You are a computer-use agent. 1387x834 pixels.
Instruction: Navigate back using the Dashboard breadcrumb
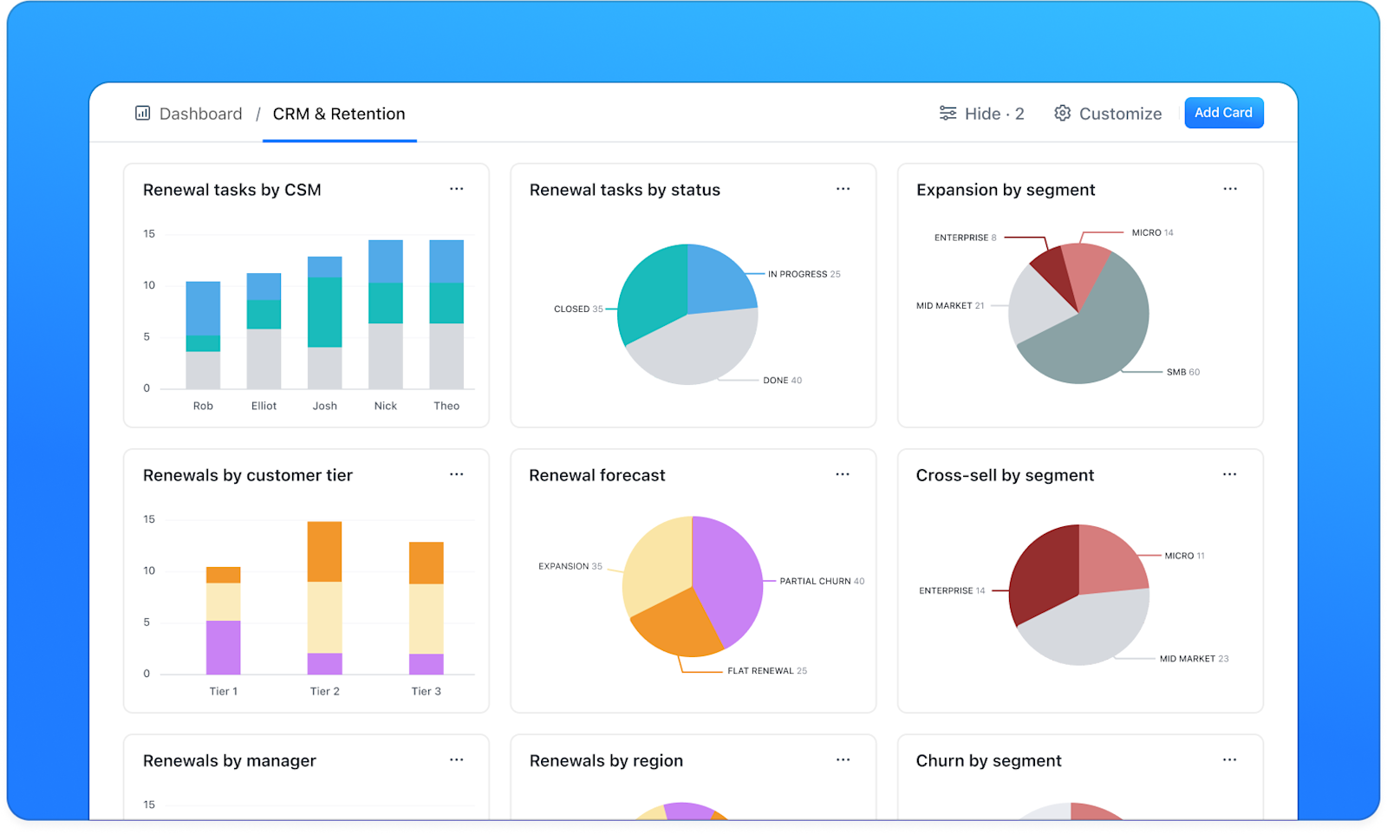click(x=200, y=113)
